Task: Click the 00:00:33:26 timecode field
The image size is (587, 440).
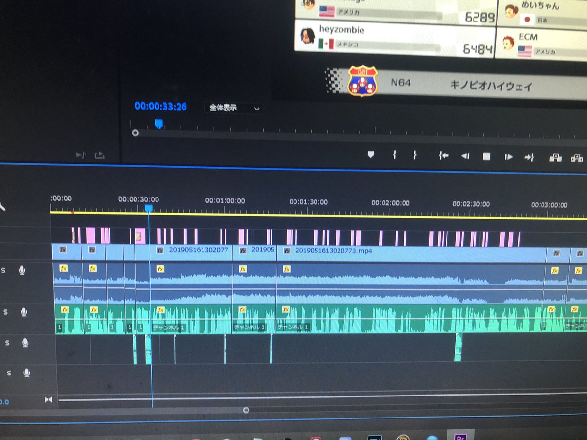Action: [x=160, y=106]
